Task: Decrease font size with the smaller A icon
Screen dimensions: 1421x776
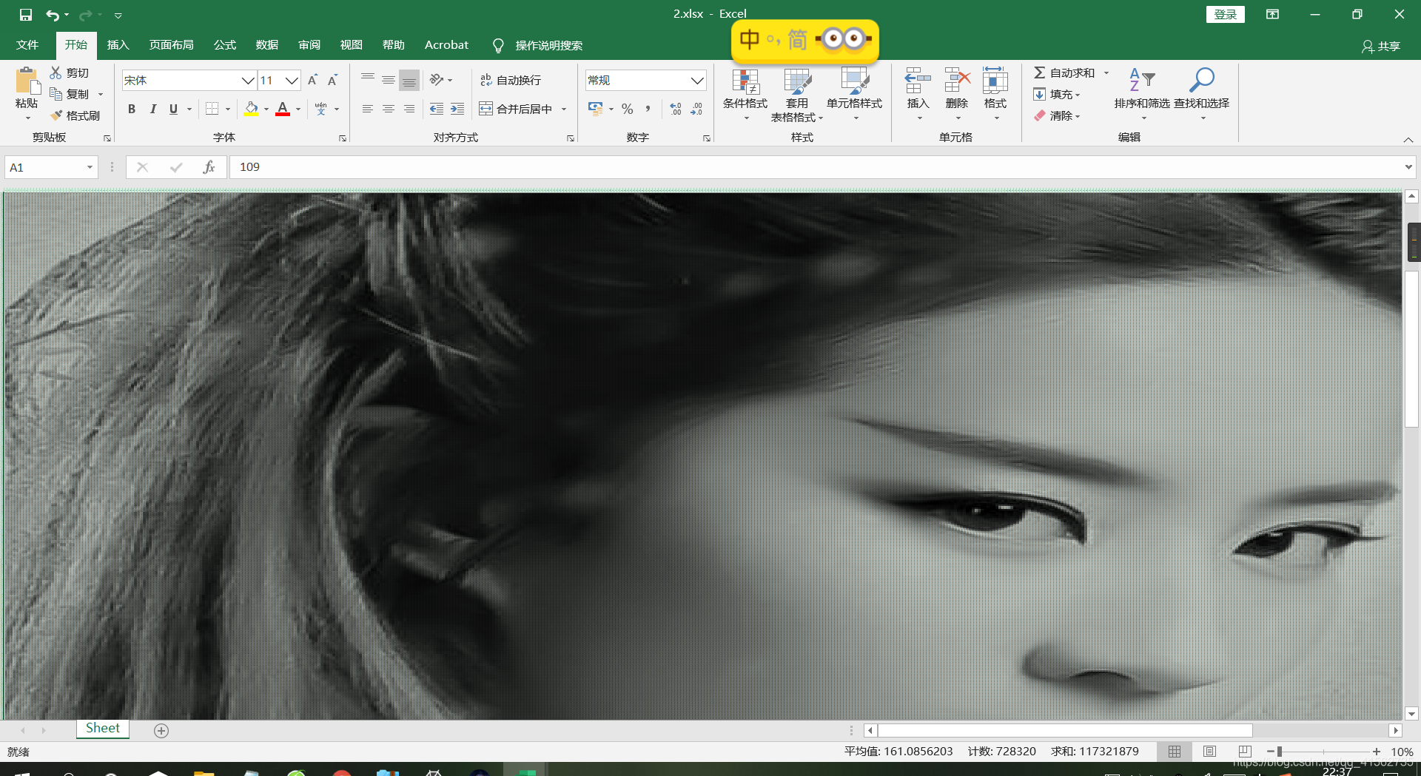Action: 332,80
